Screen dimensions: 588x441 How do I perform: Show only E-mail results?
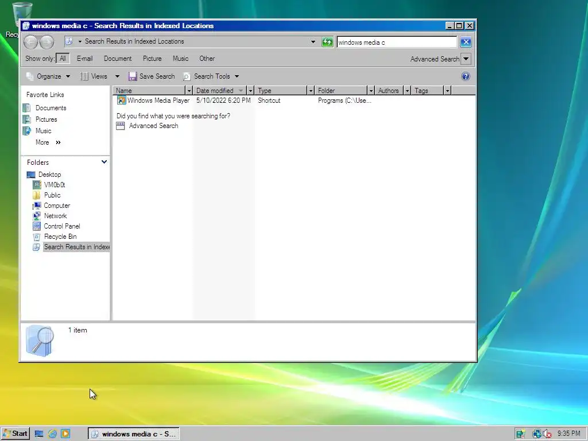pos(85,59)
